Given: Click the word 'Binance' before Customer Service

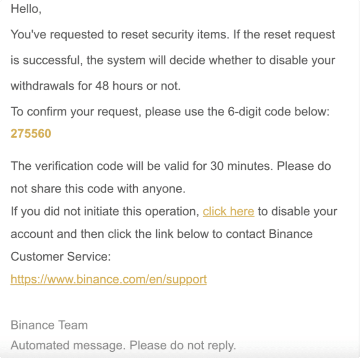Looking at the screenshot, I should click(291, 234).
